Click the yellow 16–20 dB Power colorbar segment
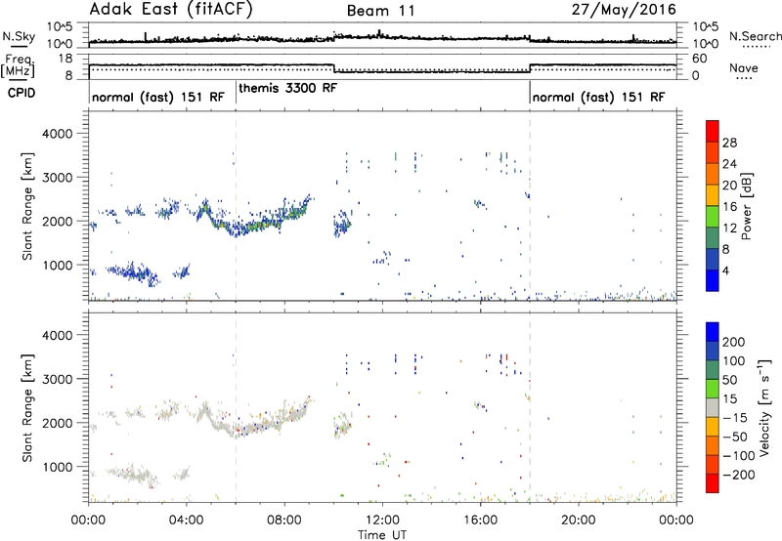Screen dimensions: 782x541 point(713,195)
